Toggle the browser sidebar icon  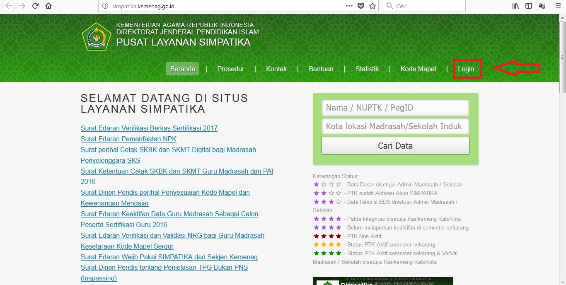click(x=528, y=6)
